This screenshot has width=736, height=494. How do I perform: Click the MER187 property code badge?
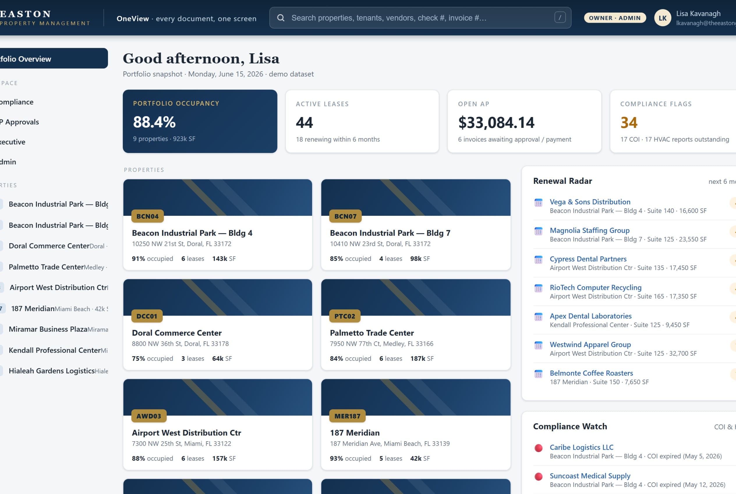pyautogui.click(x=347, y=416)
